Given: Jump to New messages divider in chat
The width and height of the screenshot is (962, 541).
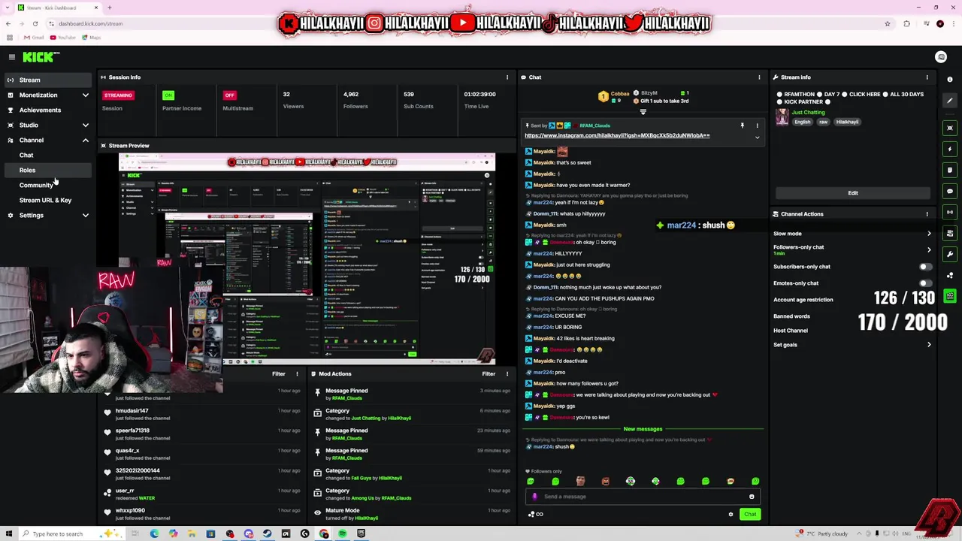Looking at the screenshot, I should [x=643, y=429].
